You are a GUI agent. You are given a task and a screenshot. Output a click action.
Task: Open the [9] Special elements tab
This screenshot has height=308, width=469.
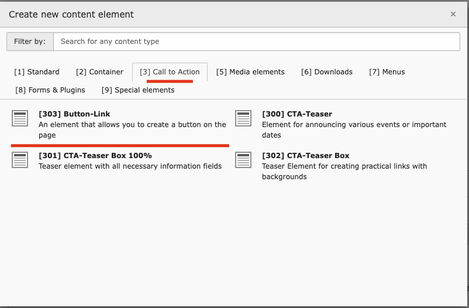[x=138, y=90]
